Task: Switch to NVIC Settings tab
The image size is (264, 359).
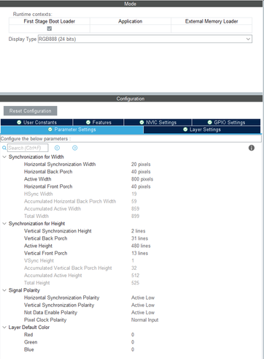Action: 158,122
